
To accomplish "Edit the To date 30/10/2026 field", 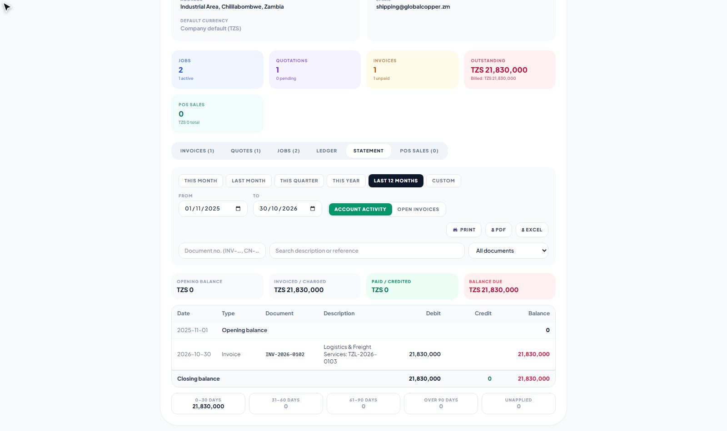I will (288, 209).
